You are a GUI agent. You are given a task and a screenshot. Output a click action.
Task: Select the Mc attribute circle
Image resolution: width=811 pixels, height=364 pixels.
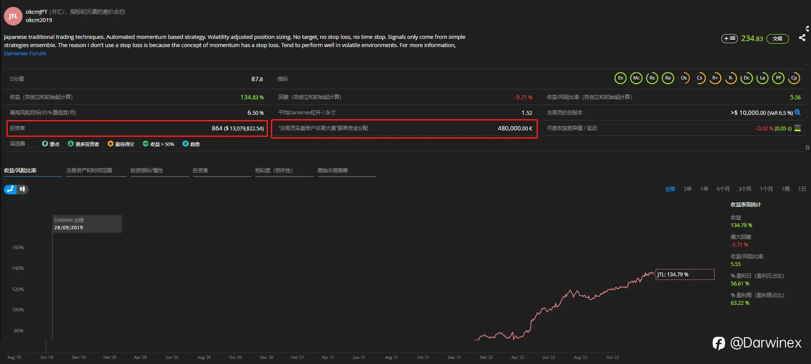(x=636, y=78)
